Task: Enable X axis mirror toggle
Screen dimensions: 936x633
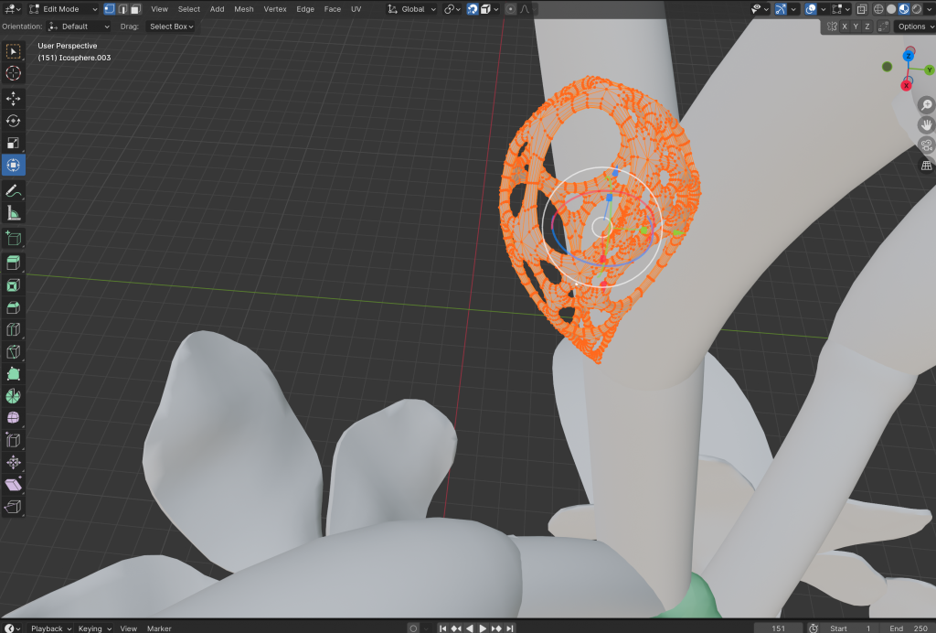Action: point(844,27)
